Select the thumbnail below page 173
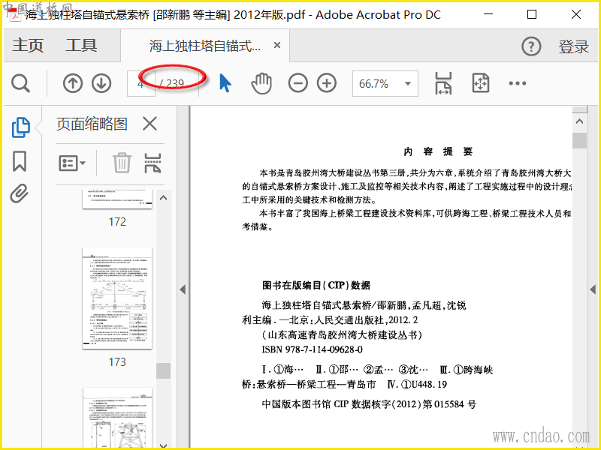Screen dimensions: 601x450 [x=117, y=417]
